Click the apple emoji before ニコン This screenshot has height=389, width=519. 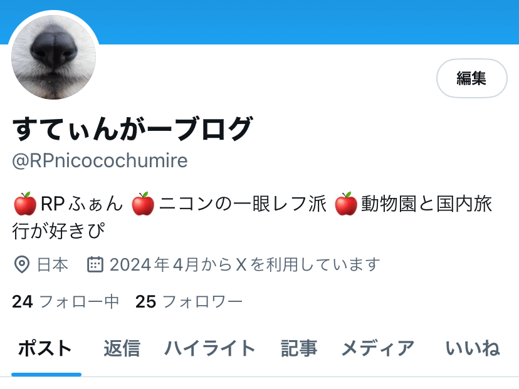pyautogui.click(x=143, y=204)
